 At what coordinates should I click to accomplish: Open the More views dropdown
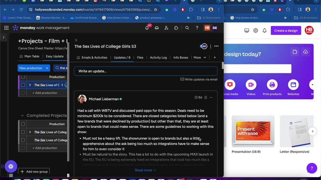point(200,57)
